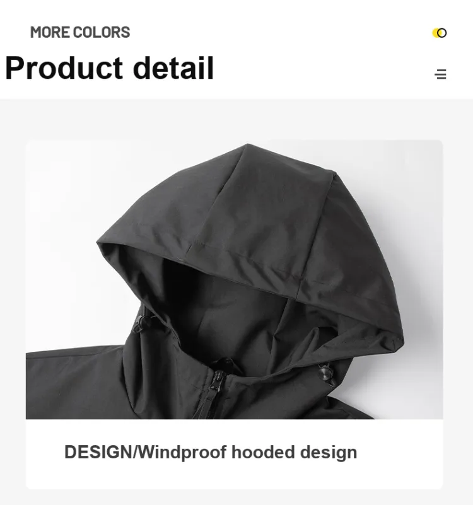Click the top peak of the jacket hood
The height and width of the screenshot is (505, 473).
click(247, 148)
